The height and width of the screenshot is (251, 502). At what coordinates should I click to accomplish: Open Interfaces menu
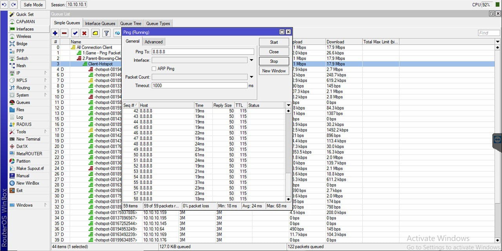pos(25,29)
